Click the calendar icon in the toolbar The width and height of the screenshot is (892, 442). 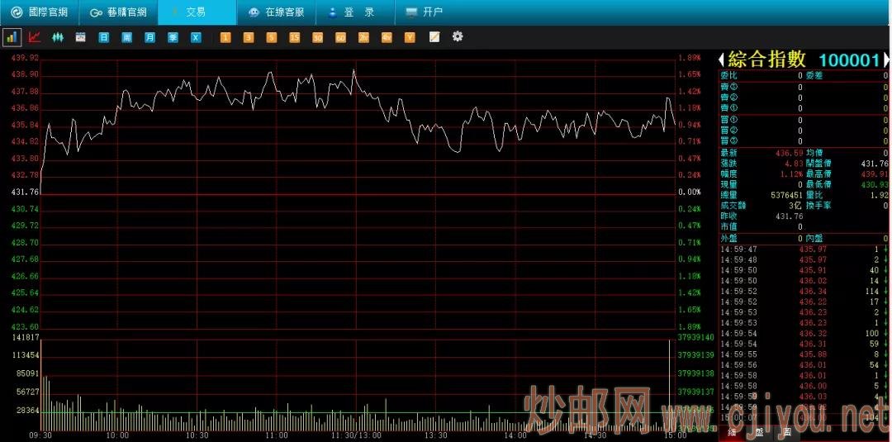pyautogui.click(x=81, y=37)
